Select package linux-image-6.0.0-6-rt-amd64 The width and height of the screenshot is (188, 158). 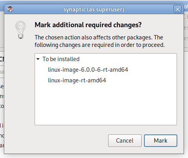pyautogui.click(x=88, y=70)
